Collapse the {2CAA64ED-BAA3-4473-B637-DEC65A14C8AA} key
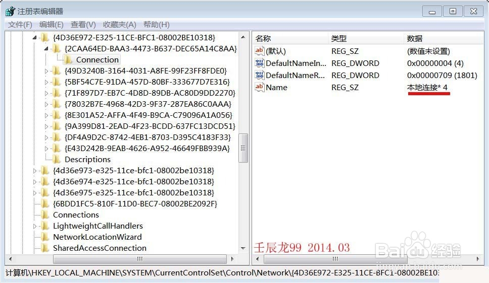 click(46, 48)
